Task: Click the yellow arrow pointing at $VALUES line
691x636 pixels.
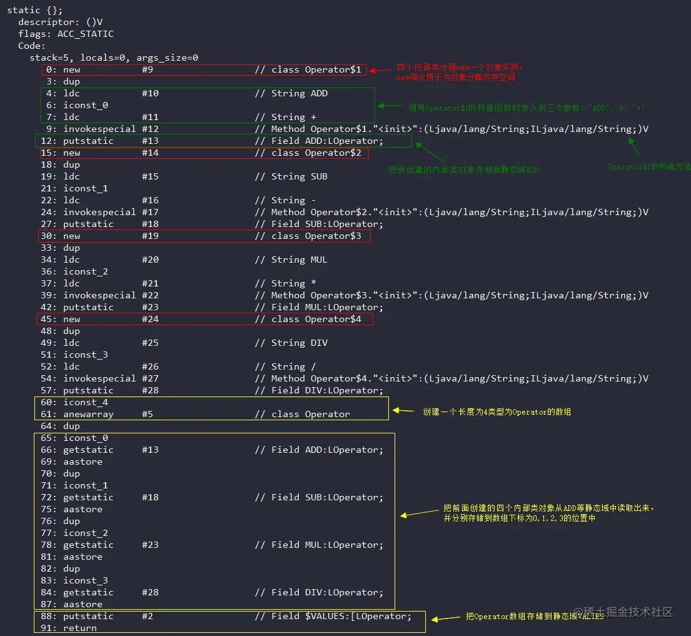Action: 445,618
